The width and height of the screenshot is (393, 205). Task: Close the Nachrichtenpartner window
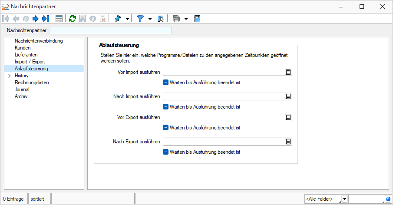(x=383, y=7)
